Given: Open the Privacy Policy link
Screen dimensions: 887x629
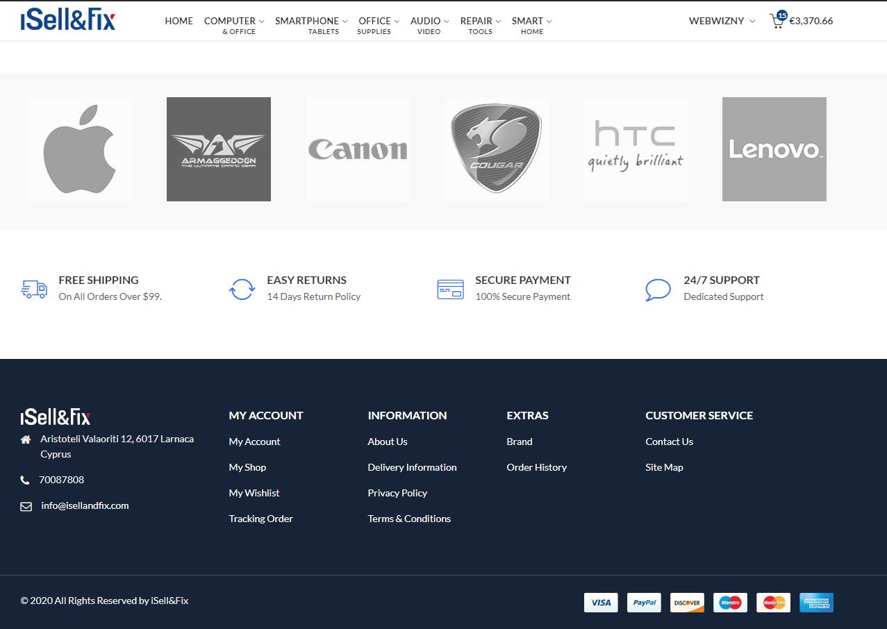Looking at the screenshot, I should point(397,493).
